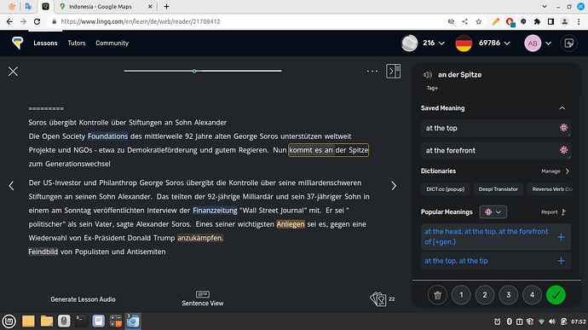The width and height of the screenshot is (588, 330).
Task: Open Reverso Verb Conjugation dictionary
Action: pyautogui.click(x=551, y=189)
